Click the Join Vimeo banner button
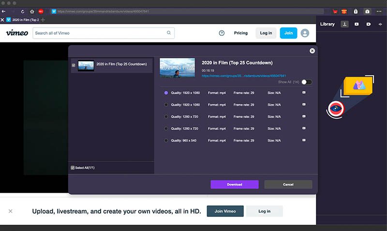 [225, 211]
